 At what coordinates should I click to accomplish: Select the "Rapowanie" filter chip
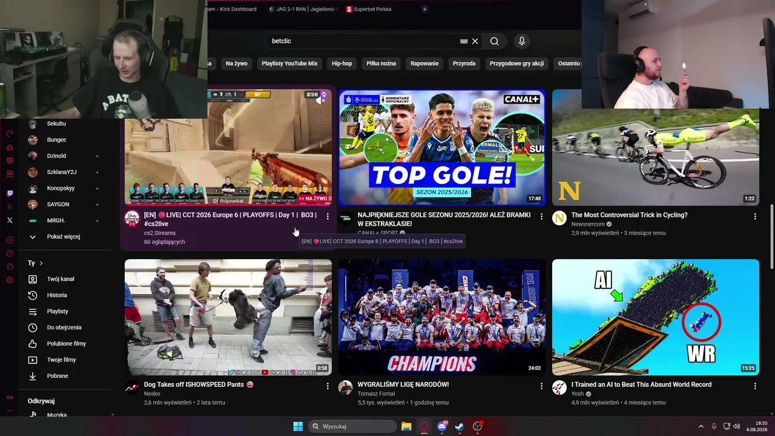(x=424, y=64)
